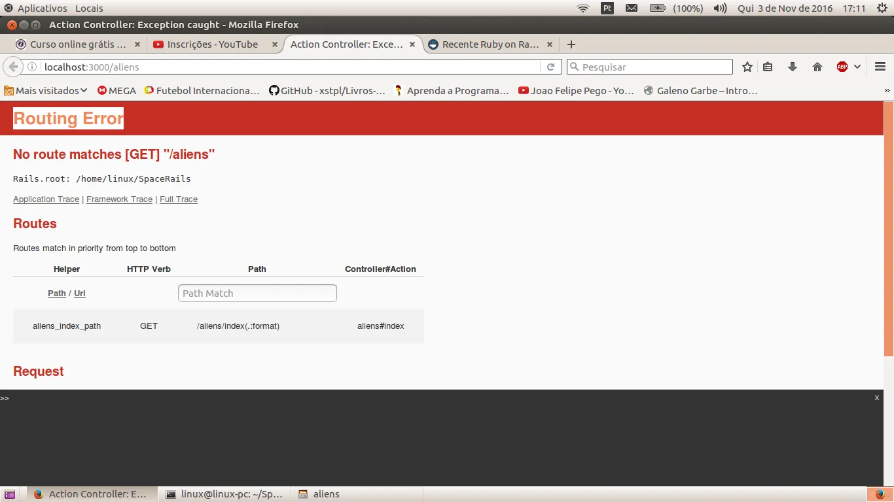The width and height of the screenshot is (894, 502).
Task: Open the Adblock Plus icon
Action: (x=842, y=67)
